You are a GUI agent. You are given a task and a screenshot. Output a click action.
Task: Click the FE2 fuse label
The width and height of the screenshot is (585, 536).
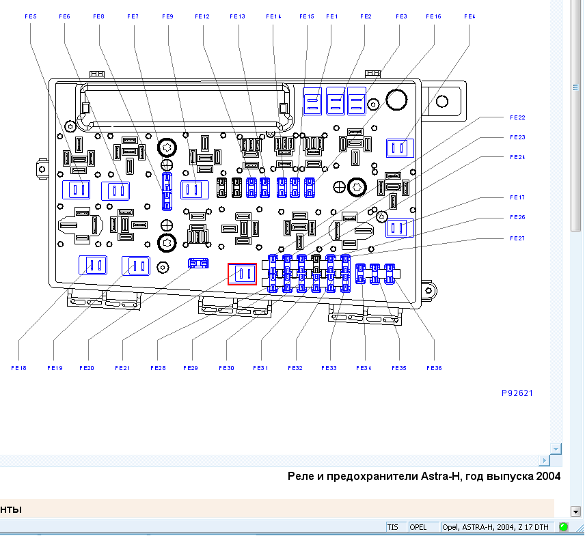coord(366,16)
